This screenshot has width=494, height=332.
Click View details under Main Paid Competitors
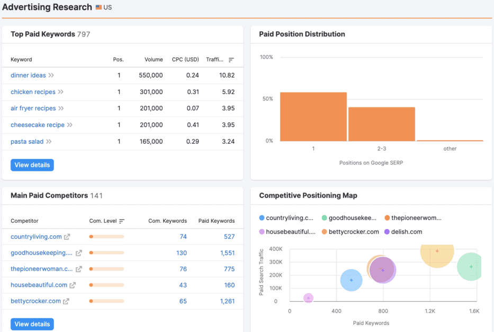32,324
